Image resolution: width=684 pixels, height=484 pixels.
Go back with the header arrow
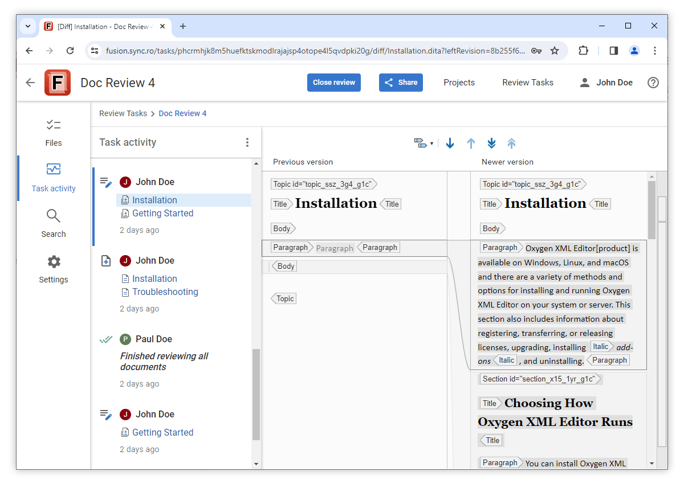click(30, 83)
